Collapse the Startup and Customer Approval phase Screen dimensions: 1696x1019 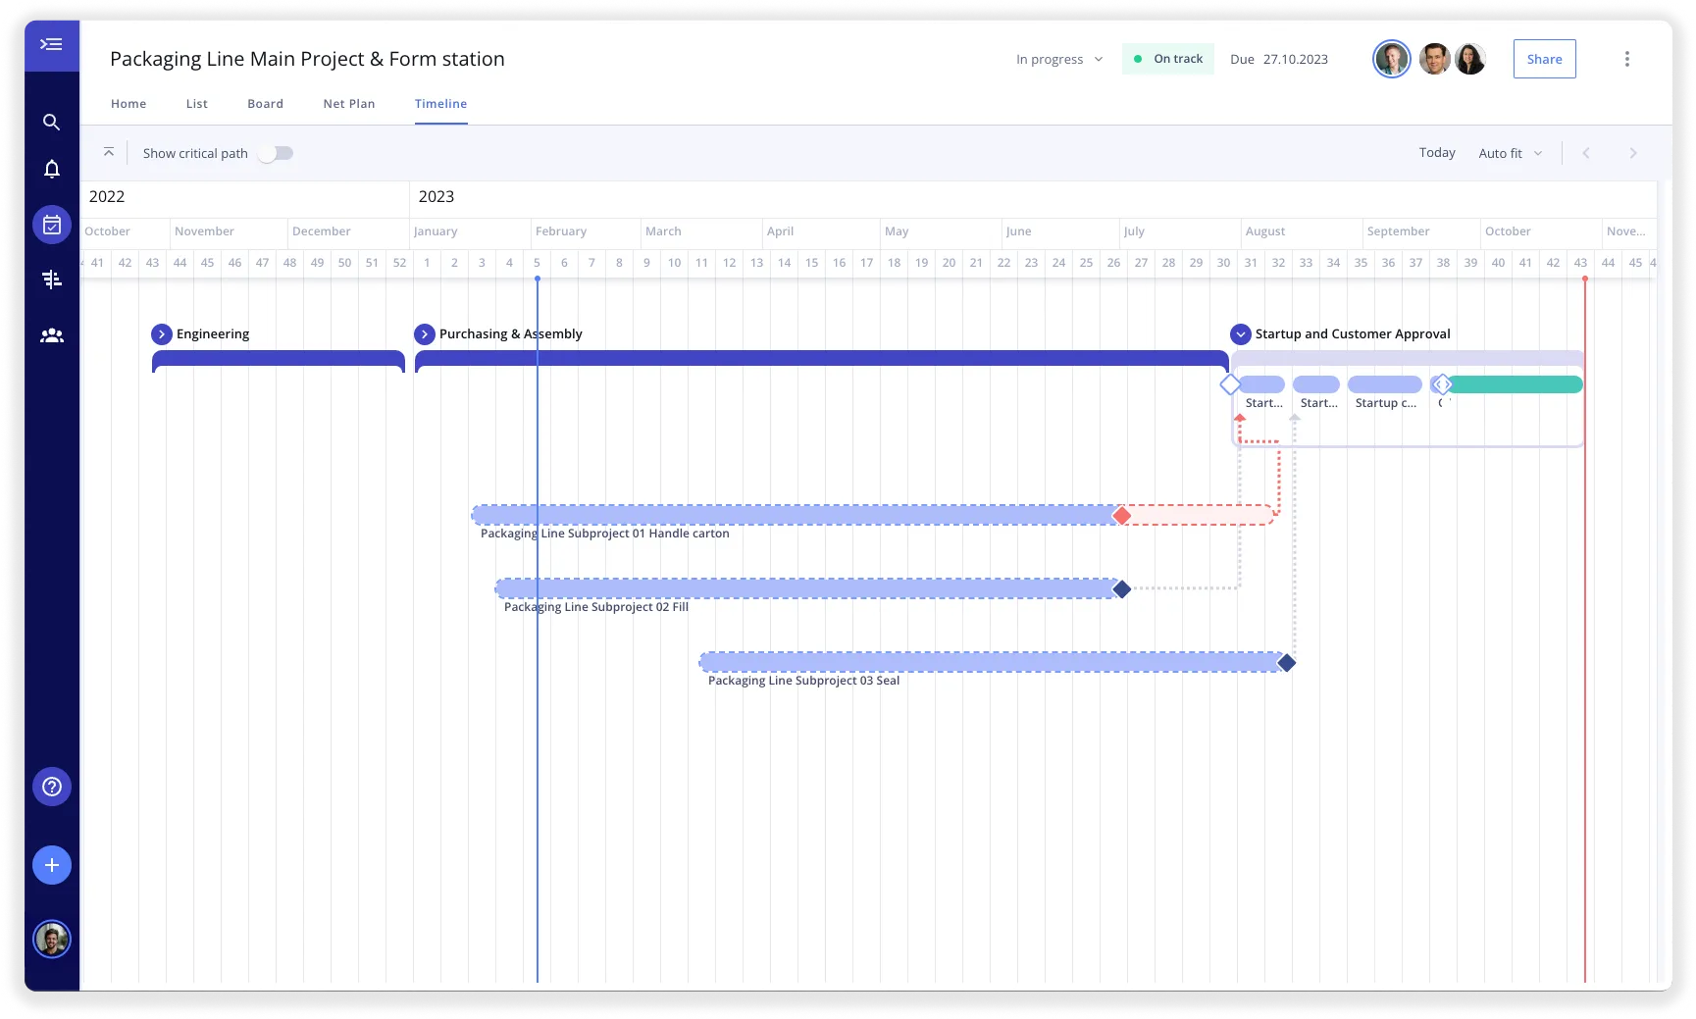1241,333
